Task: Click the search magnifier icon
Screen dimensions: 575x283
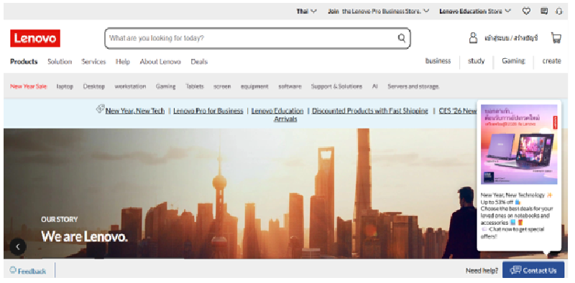Action: (x=402, y=38)
